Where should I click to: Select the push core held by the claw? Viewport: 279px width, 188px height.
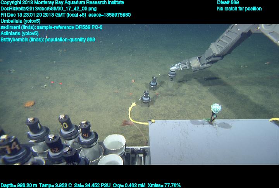pyautogui.click(x=172, y=74)
